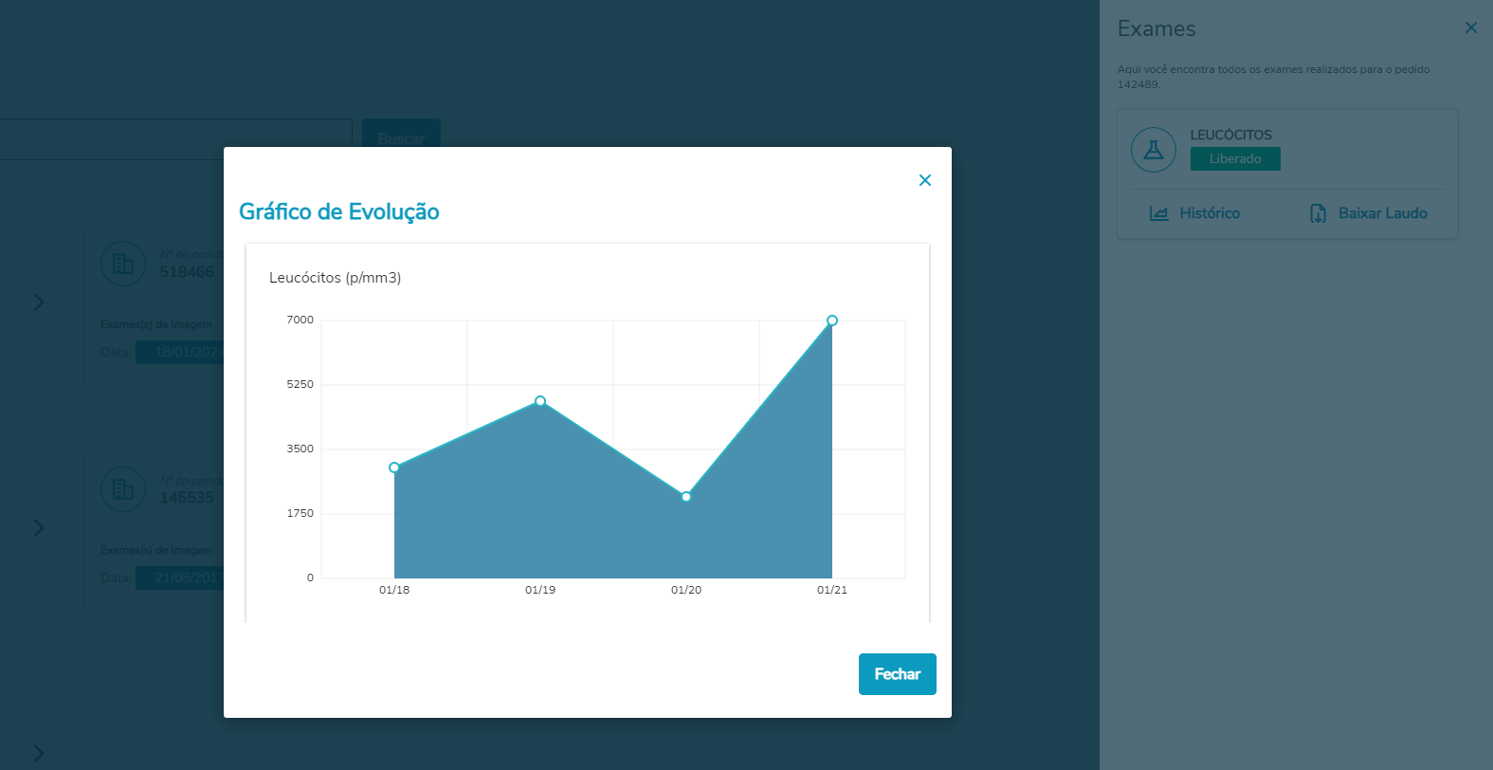Screen dimensions: 1493x770
Task: Click the 01/18 x-axis date label
Action: (x=394, y=590)
